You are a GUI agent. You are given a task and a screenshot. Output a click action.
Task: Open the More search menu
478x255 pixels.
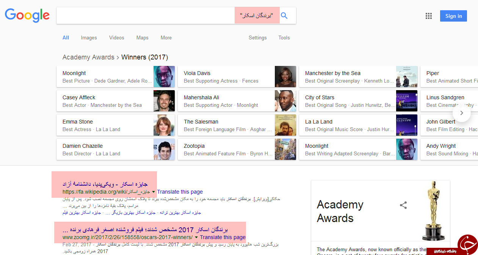pyautogui.click(x=166, y=38)
